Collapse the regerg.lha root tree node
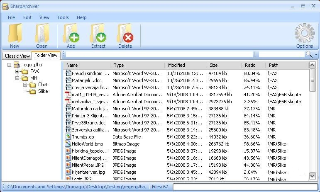 [x=9, y=65]
